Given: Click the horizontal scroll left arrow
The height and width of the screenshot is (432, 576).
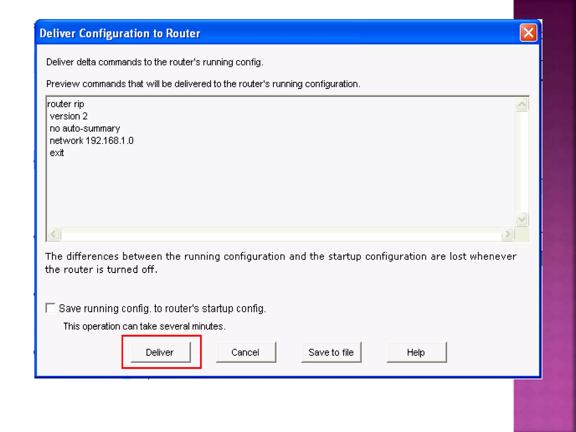Looking at the screenshot, I should pos(54,234).
